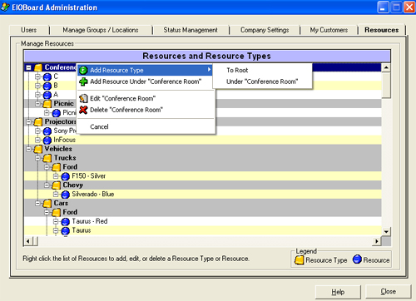Collapse the Vehicles tree node
The image size is (416, 301).
[28, 149]
